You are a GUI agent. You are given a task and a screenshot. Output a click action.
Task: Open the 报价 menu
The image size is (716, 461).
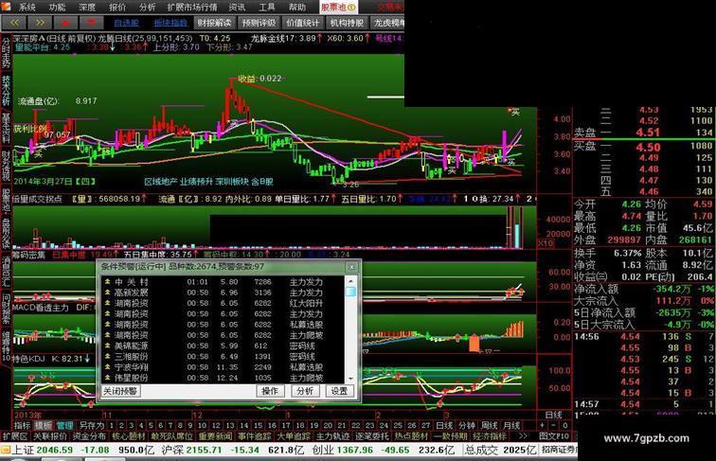[x=116, y=7]
